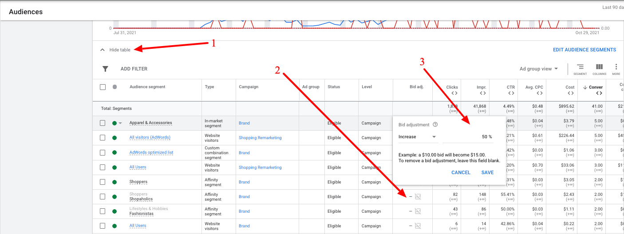Click green status dot in Fashionistas row
Image resolution: width=624 pixels, height=234 pixels.
(115, 211)
